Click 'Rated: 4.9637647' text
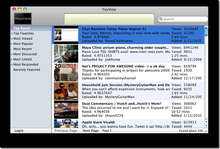The width and height of the screenshot is (220, 149). pos(97,93)
